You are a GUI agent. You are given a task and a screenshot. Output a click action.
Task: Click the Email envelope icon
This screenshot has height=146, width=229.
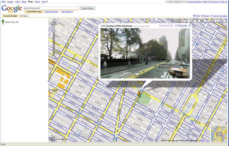[x=202, y=16]
